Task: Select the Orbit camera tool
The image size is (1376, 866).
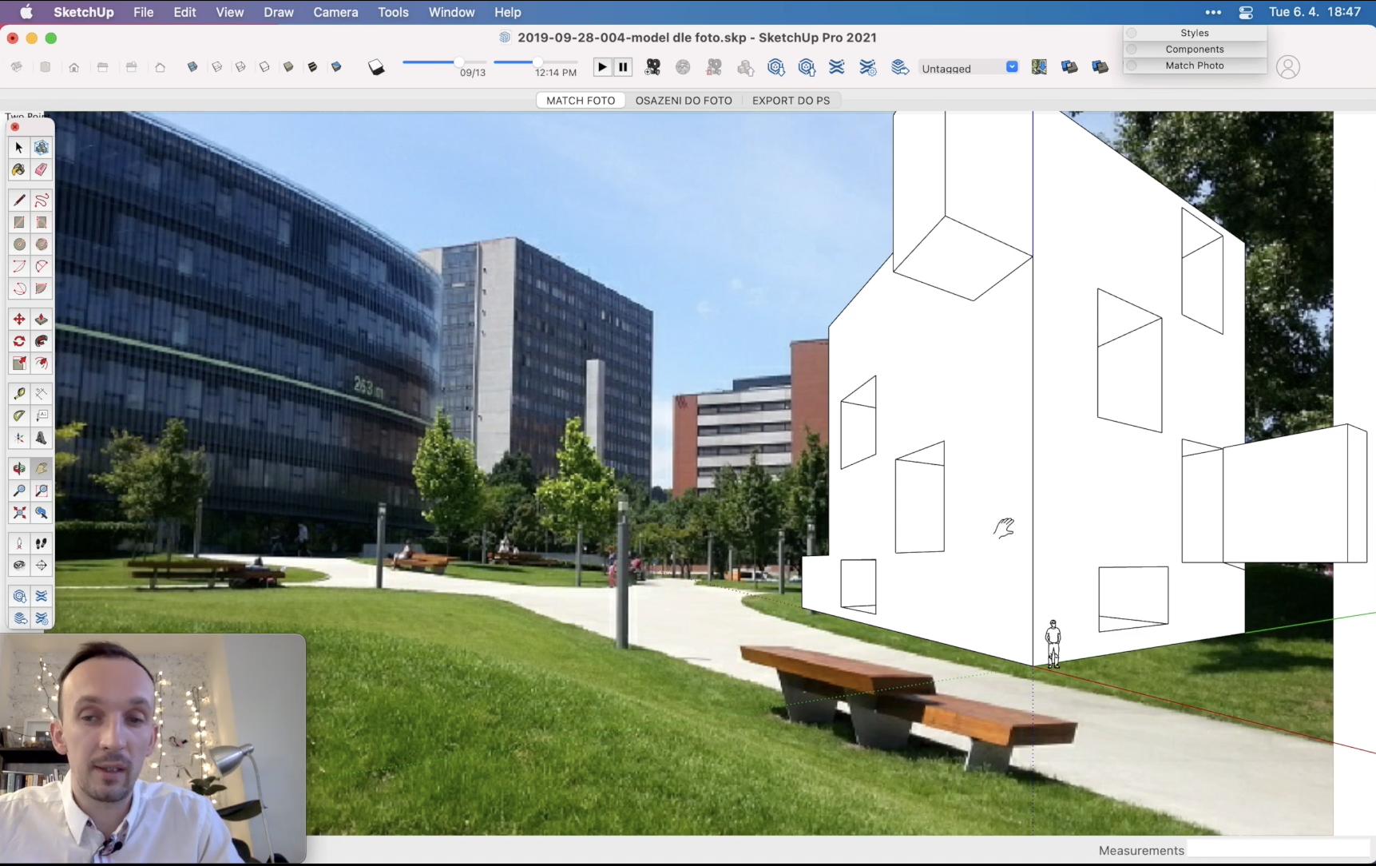Action: [19, 469]
